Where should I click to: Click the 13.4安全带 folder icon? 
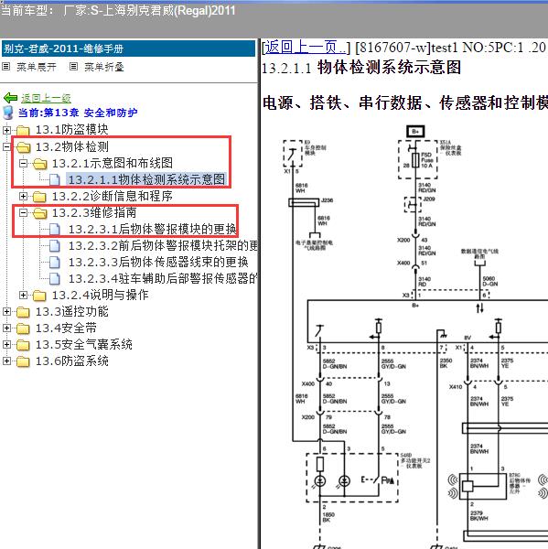tap(23, 328)
